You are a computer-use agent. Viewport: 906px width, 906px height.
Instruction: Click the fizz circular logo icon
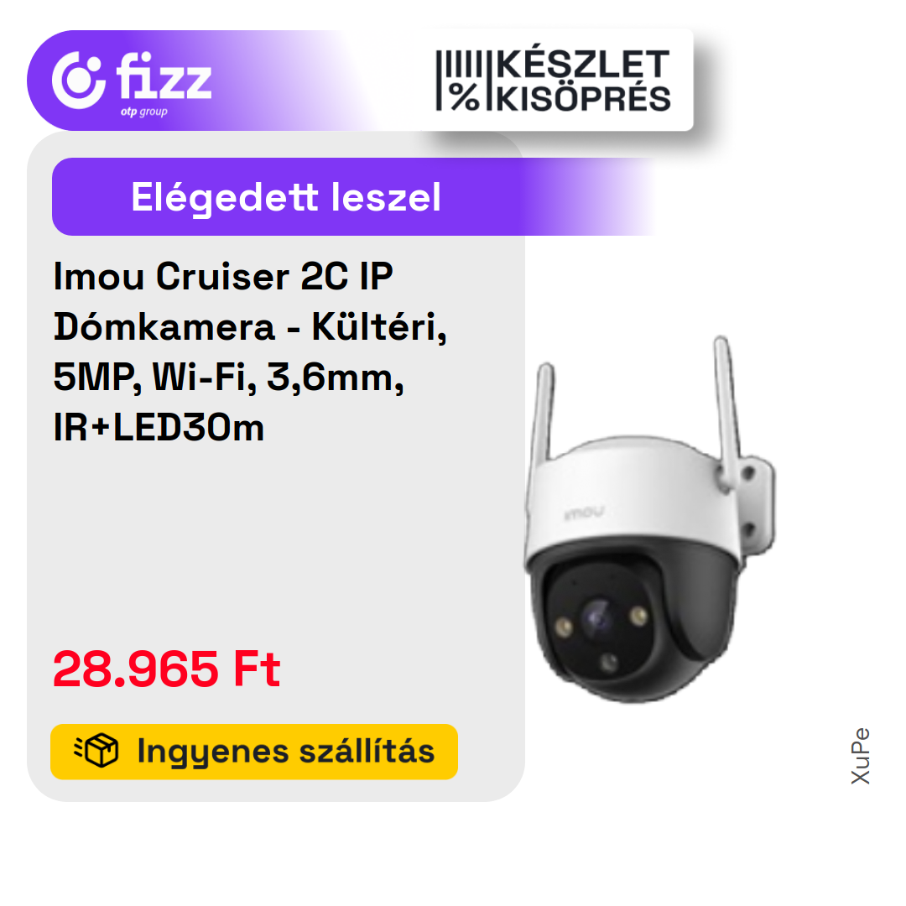79,81
